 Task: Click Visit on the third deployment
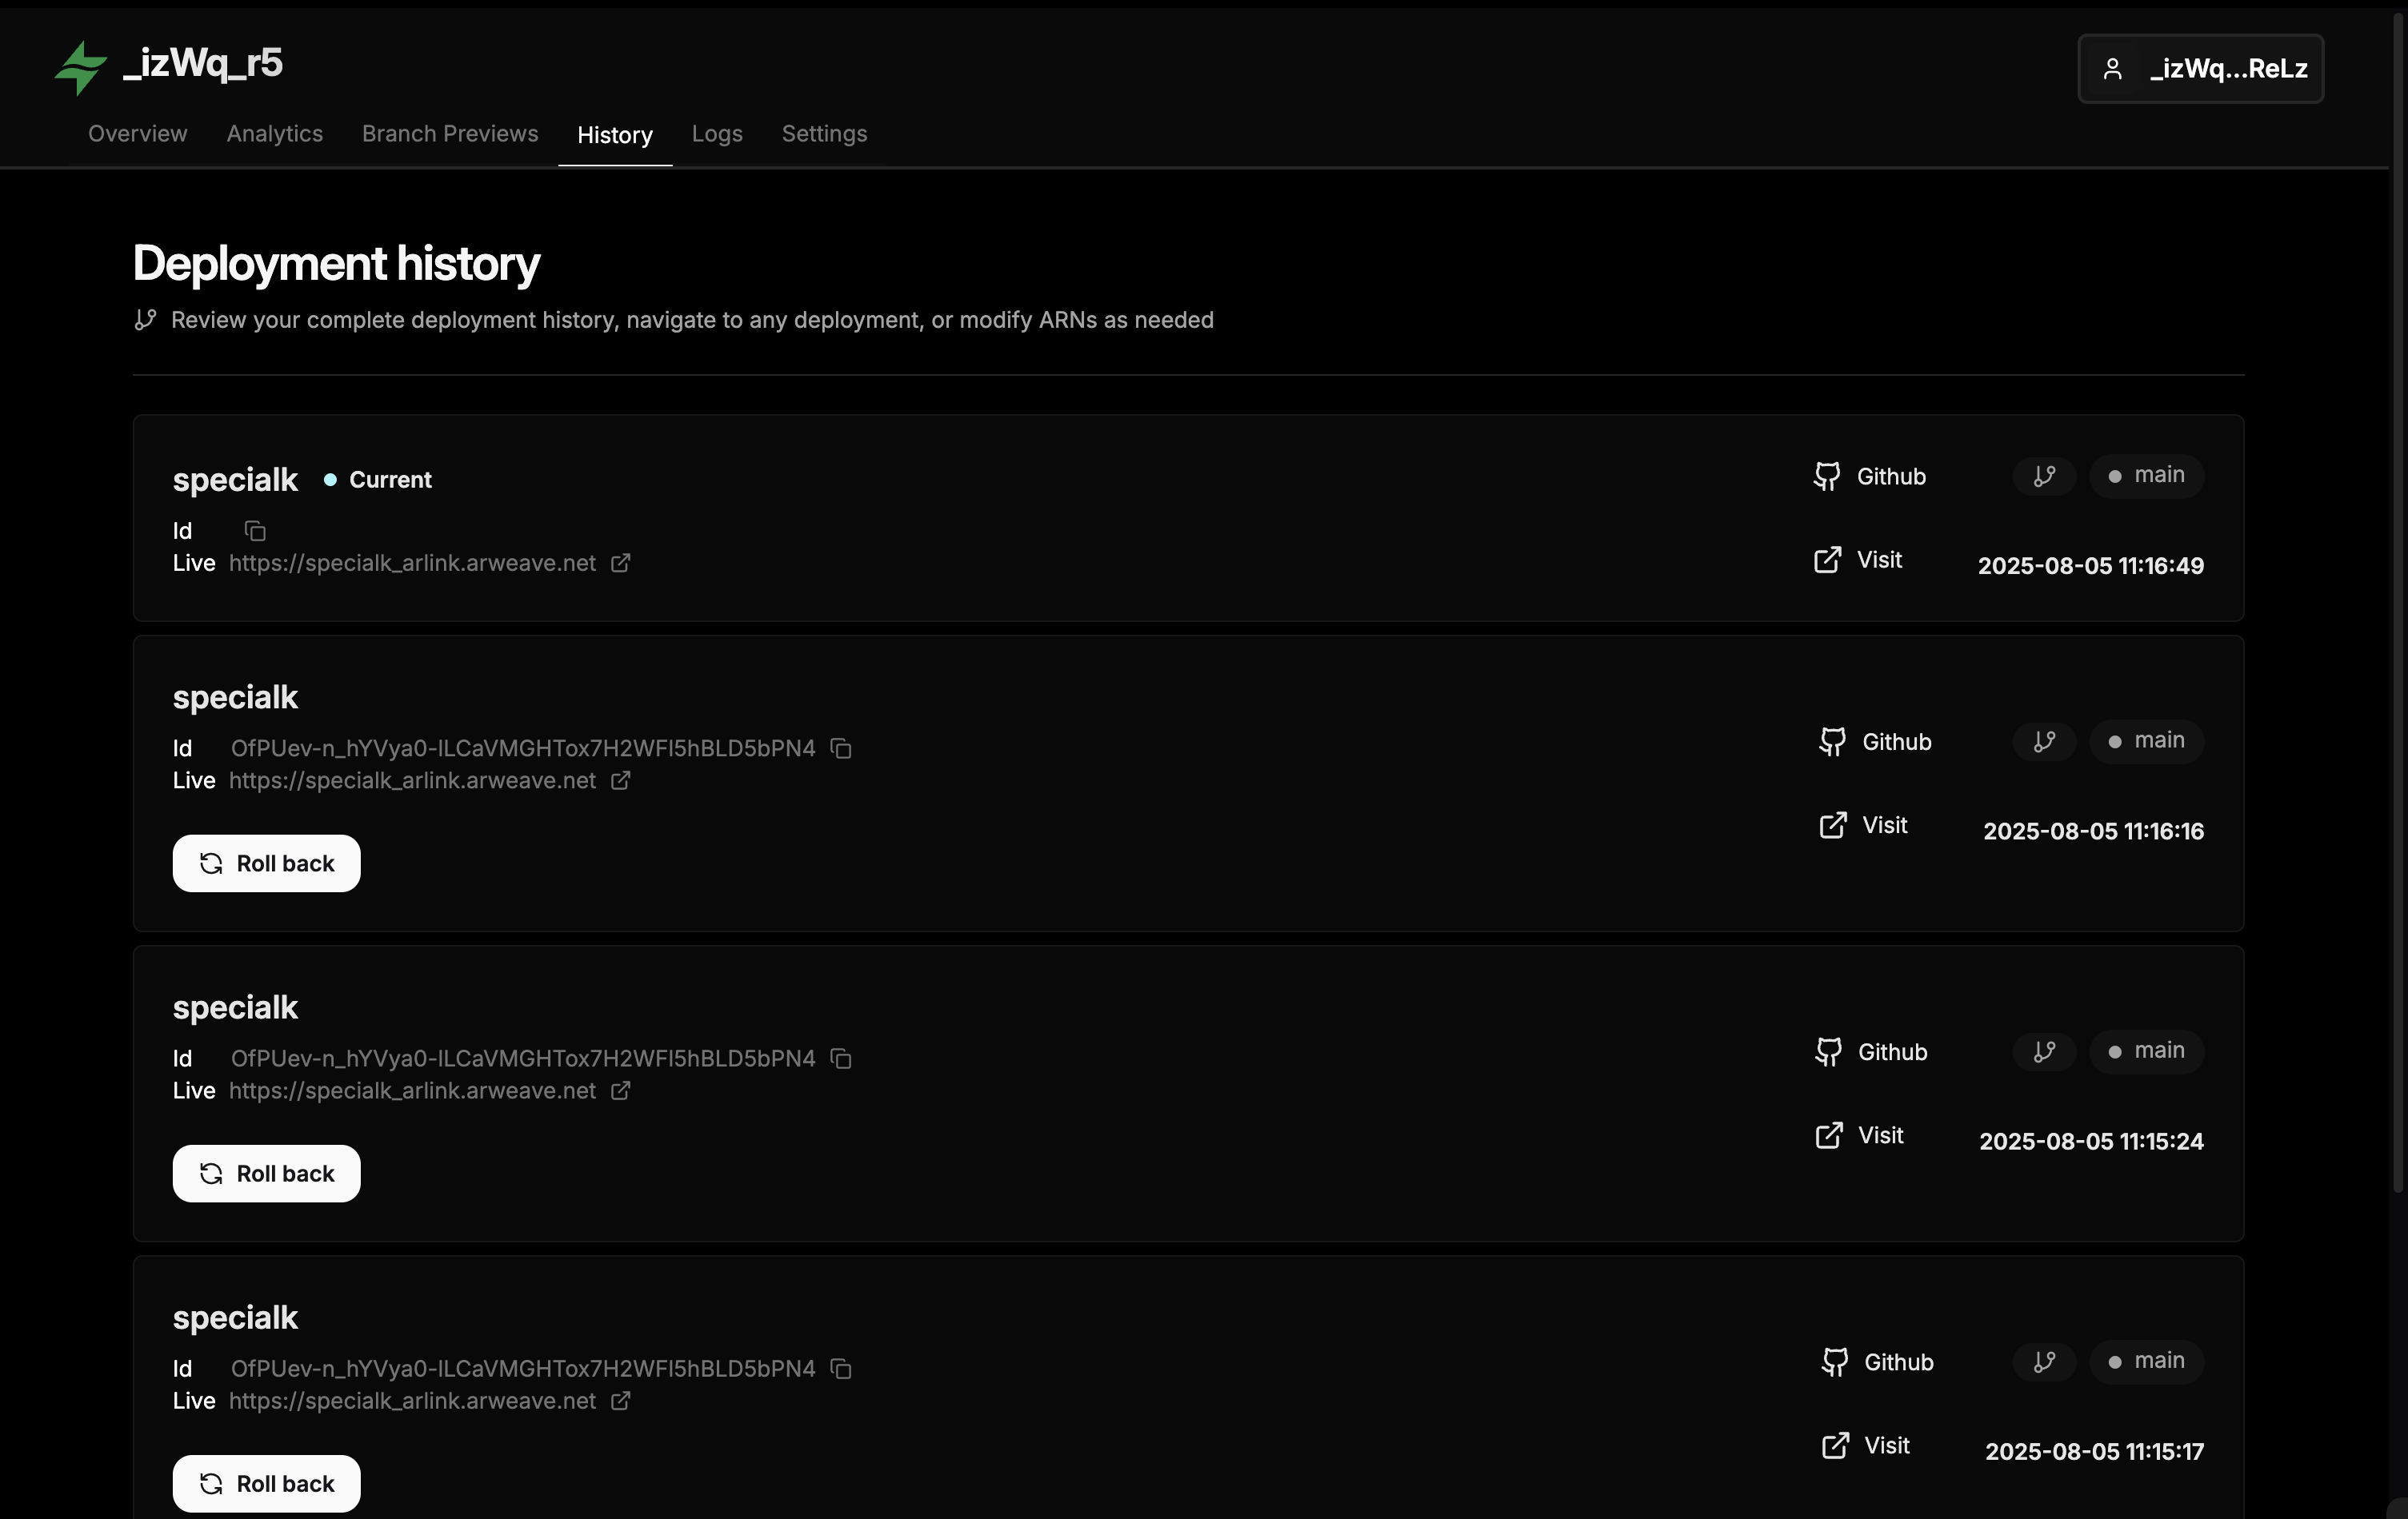pyautogui.click(x=1861, y=1135)
